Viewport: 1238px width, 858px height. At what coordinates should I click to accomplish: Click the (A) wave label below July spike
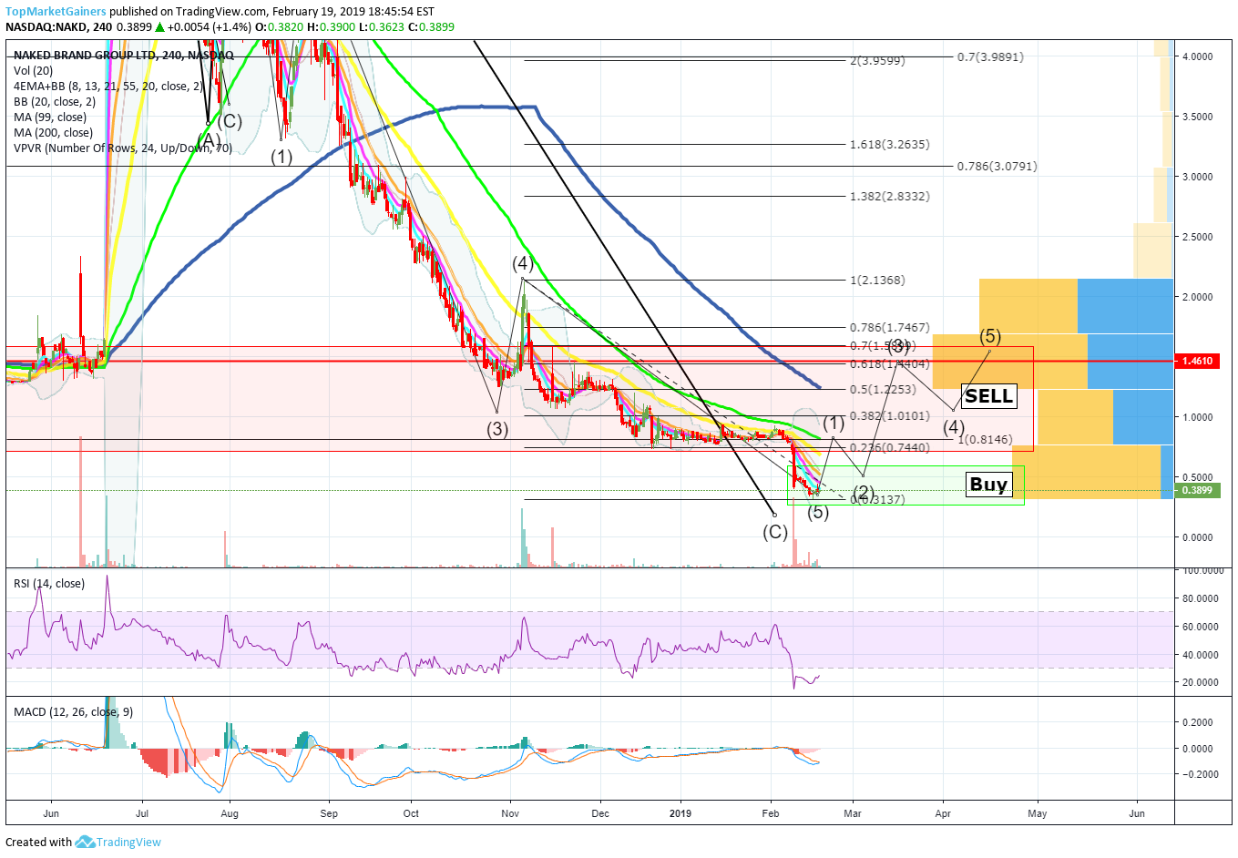click(209, 139)
